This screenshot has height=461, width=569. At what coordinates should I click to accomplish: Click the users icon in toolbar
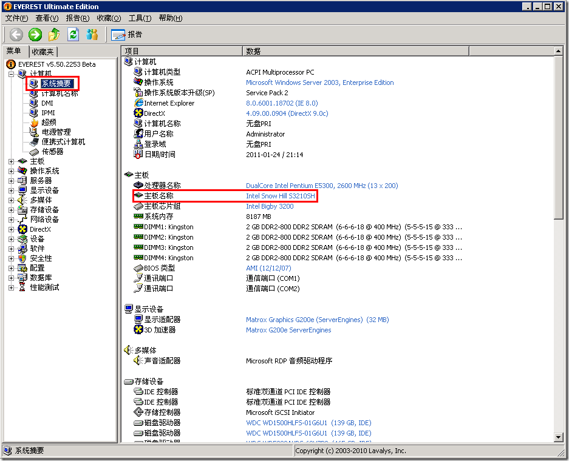pos(92,35)
